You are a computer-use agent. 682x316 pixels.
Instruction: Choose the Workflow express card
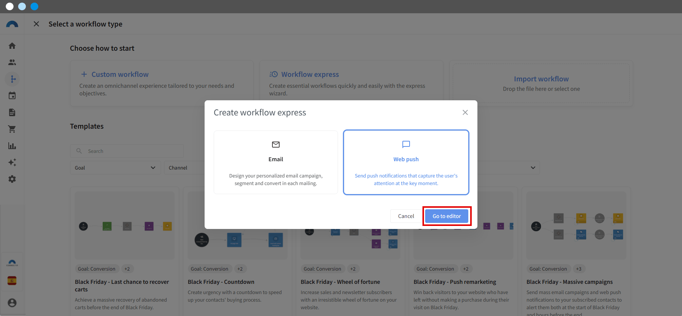coord(351,83)
